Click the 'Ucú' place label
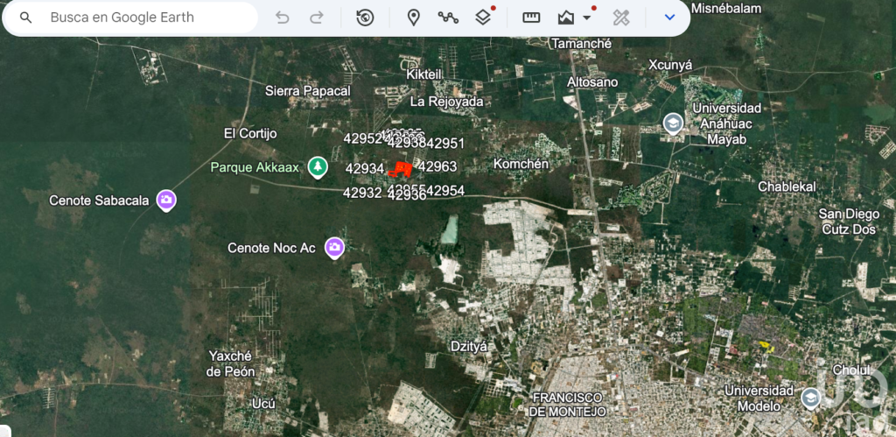 263,404
